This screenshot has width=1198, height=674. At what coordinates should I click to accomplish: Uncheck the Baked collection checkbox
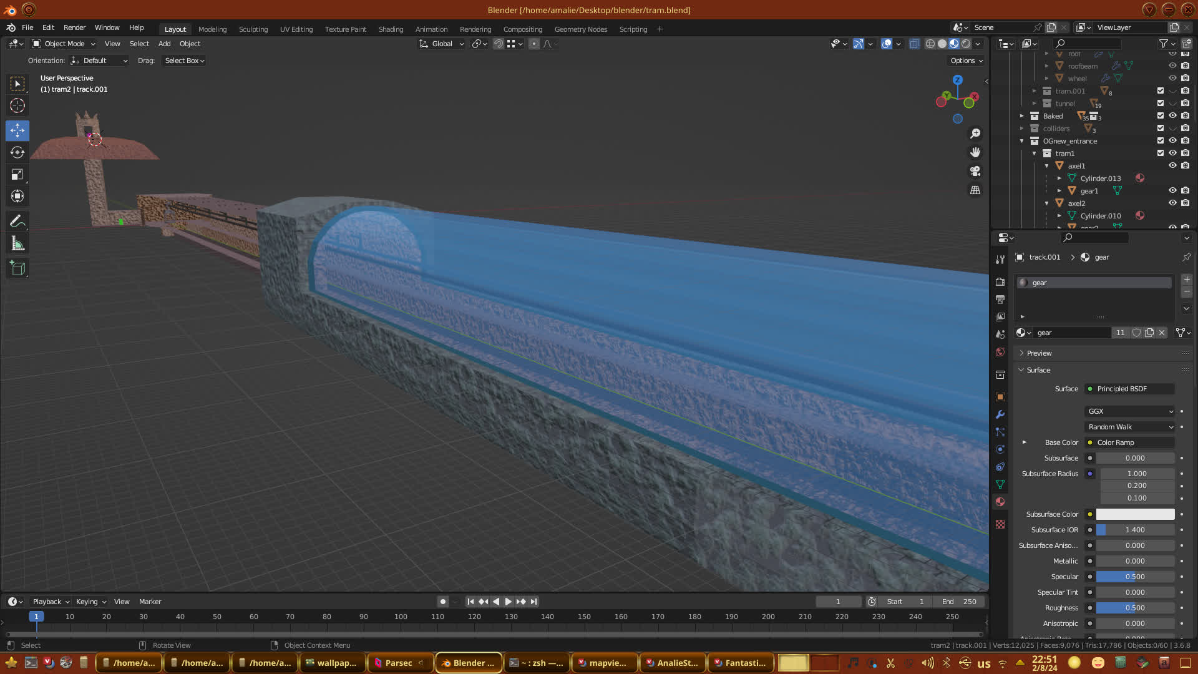pyautogui.click(x=1161, y=116)
